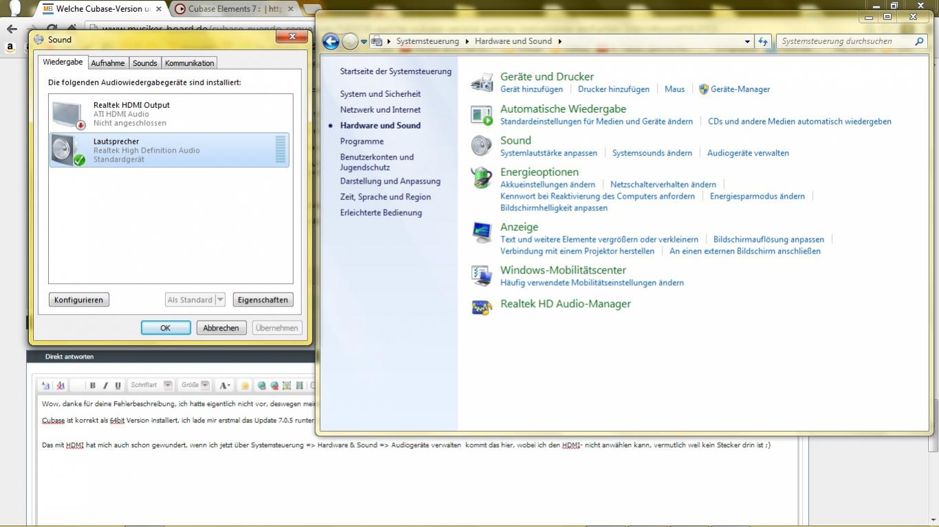Open the address bar history dropdown

coord(748,41)
